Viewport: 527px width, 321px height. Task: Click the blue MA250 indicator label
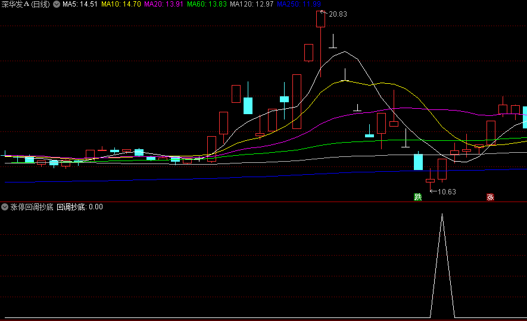tap(299, 5)
